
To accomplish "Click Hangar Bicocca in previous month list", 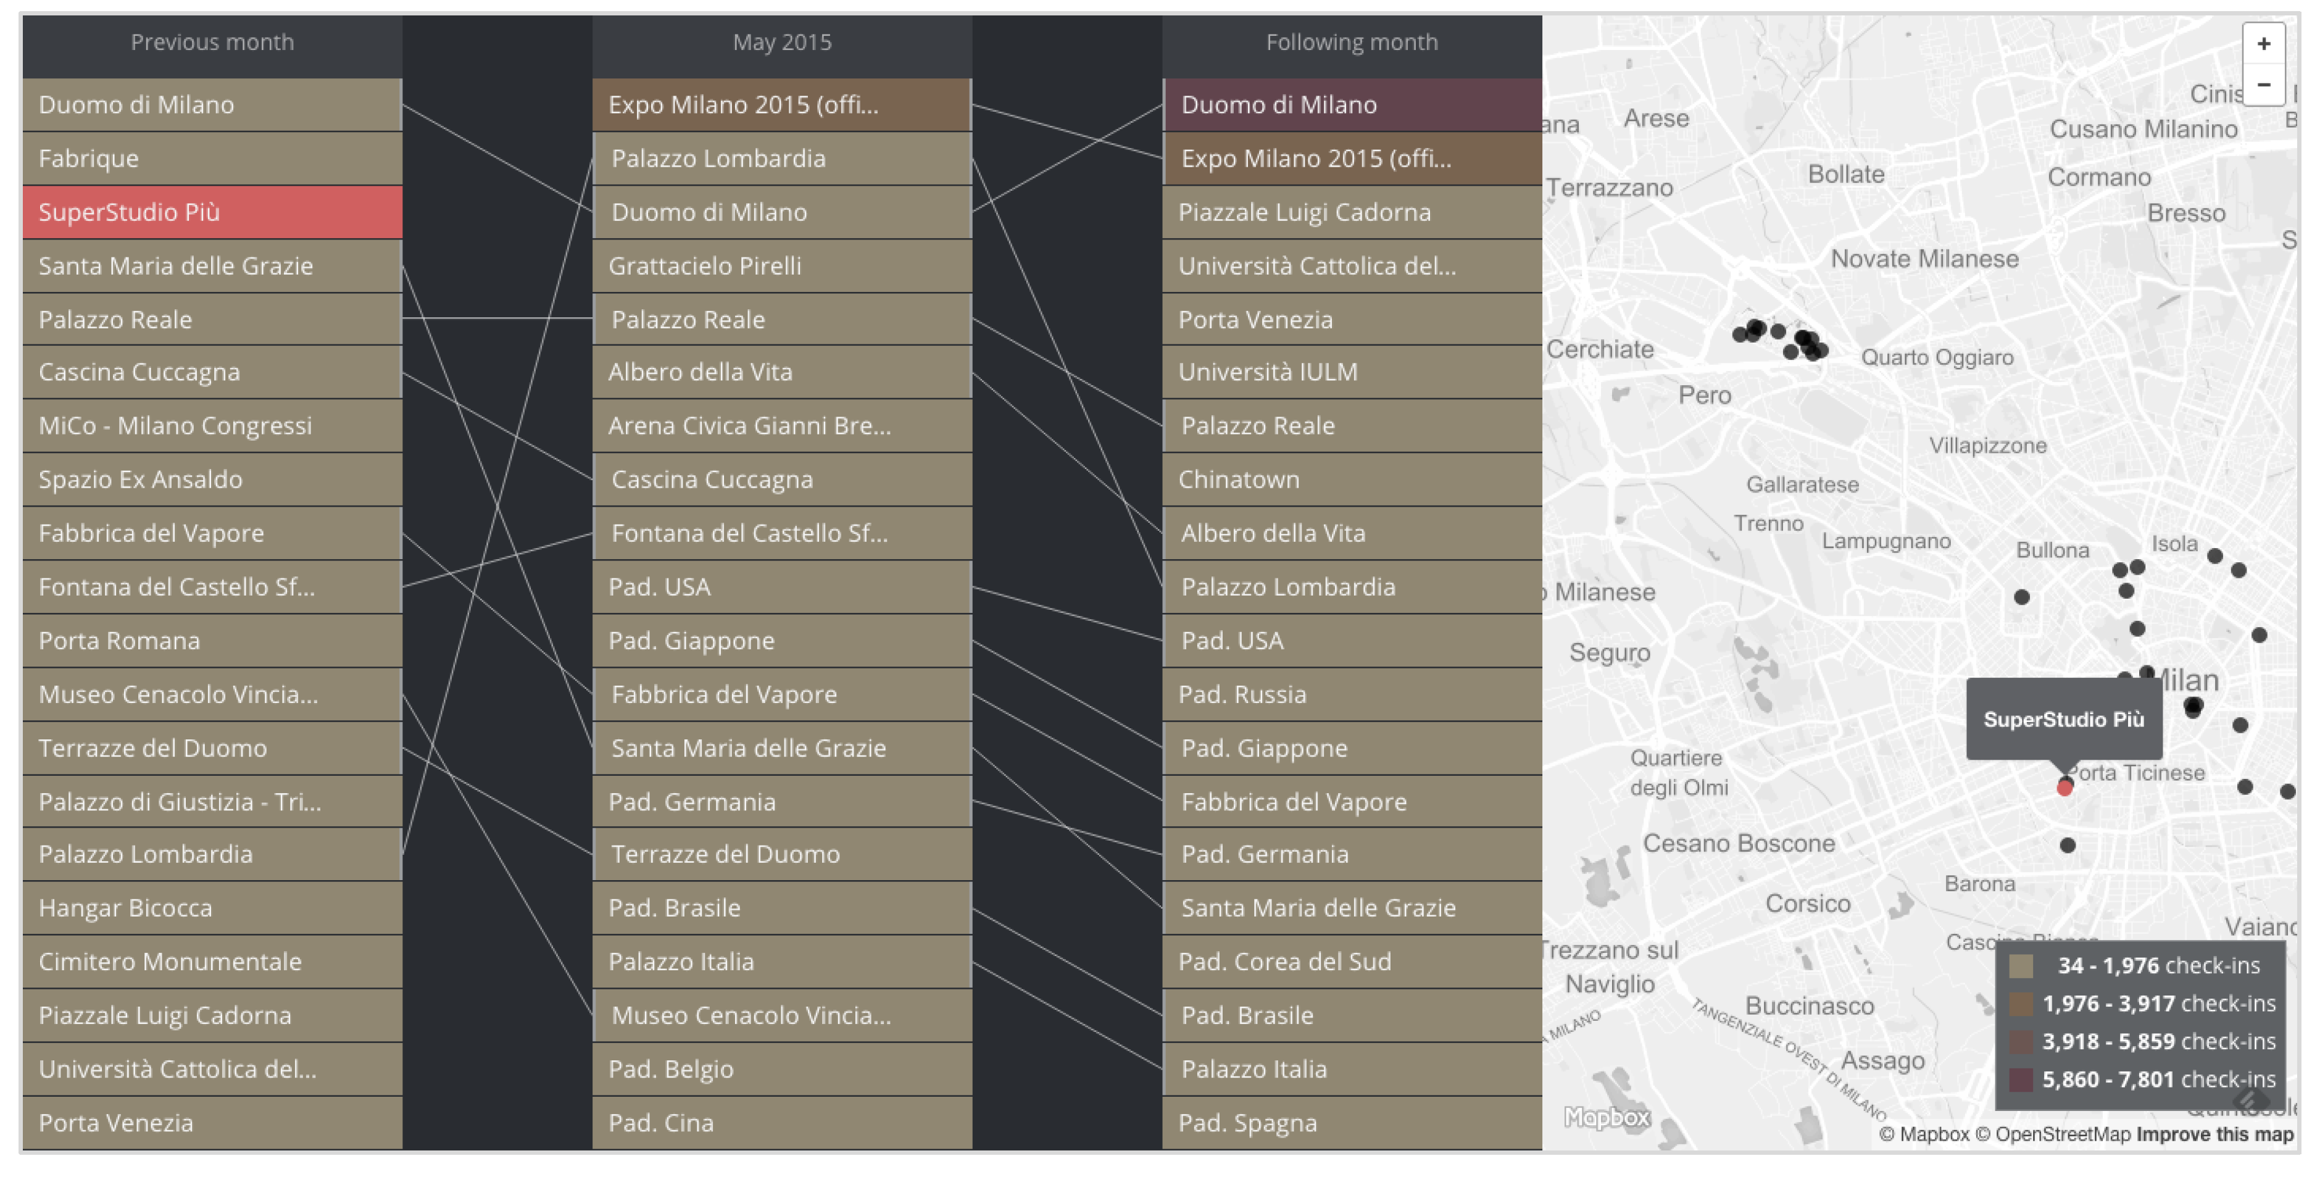I will click(212, 908).
